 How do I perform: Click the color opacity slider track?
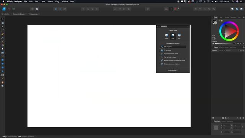tap(224, 43)
